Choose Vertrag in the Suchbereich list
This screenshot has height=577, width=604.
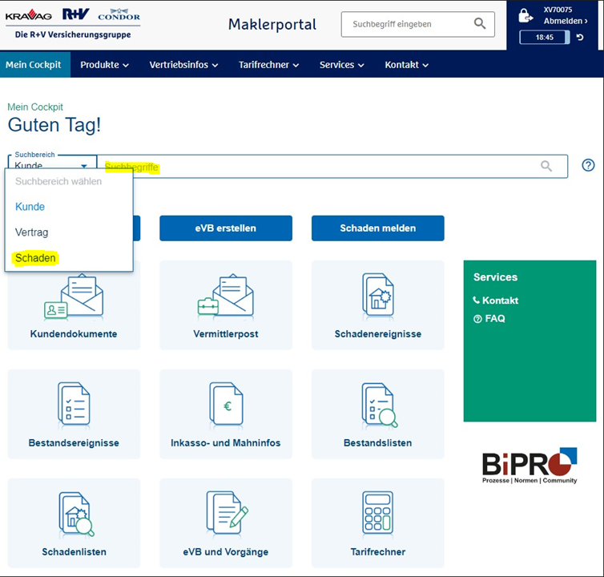click(x=31, y=232)
